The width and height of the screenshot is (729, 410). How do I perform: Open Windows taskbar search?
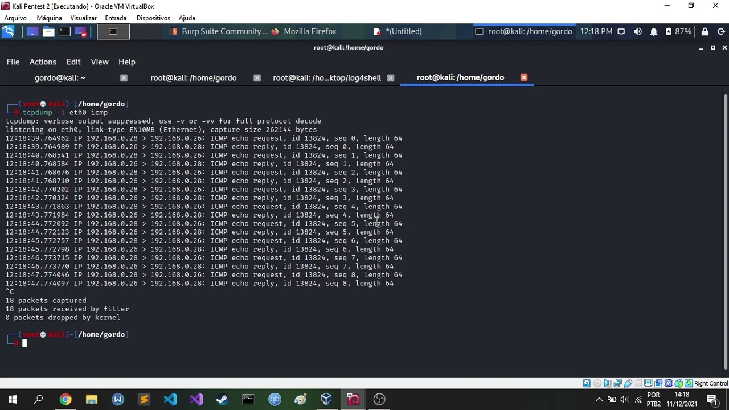point(39,400)
